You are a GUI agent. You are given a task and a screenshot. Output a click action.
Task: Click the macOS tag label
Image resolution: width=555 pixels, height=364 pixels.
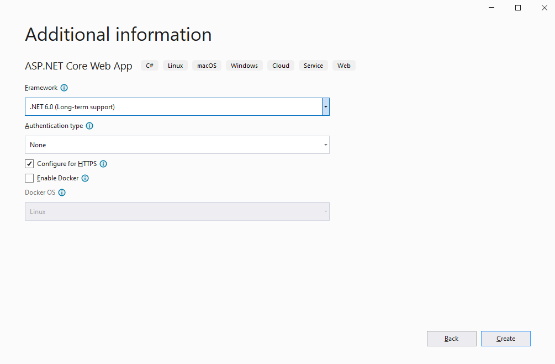click(207, 66)
